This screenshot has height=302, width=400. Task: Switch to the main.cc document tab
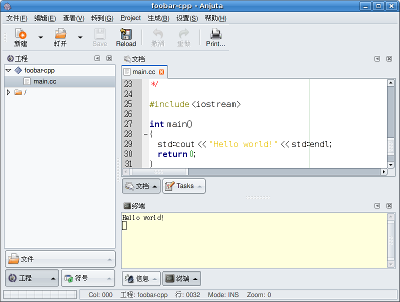coord(143,72)
